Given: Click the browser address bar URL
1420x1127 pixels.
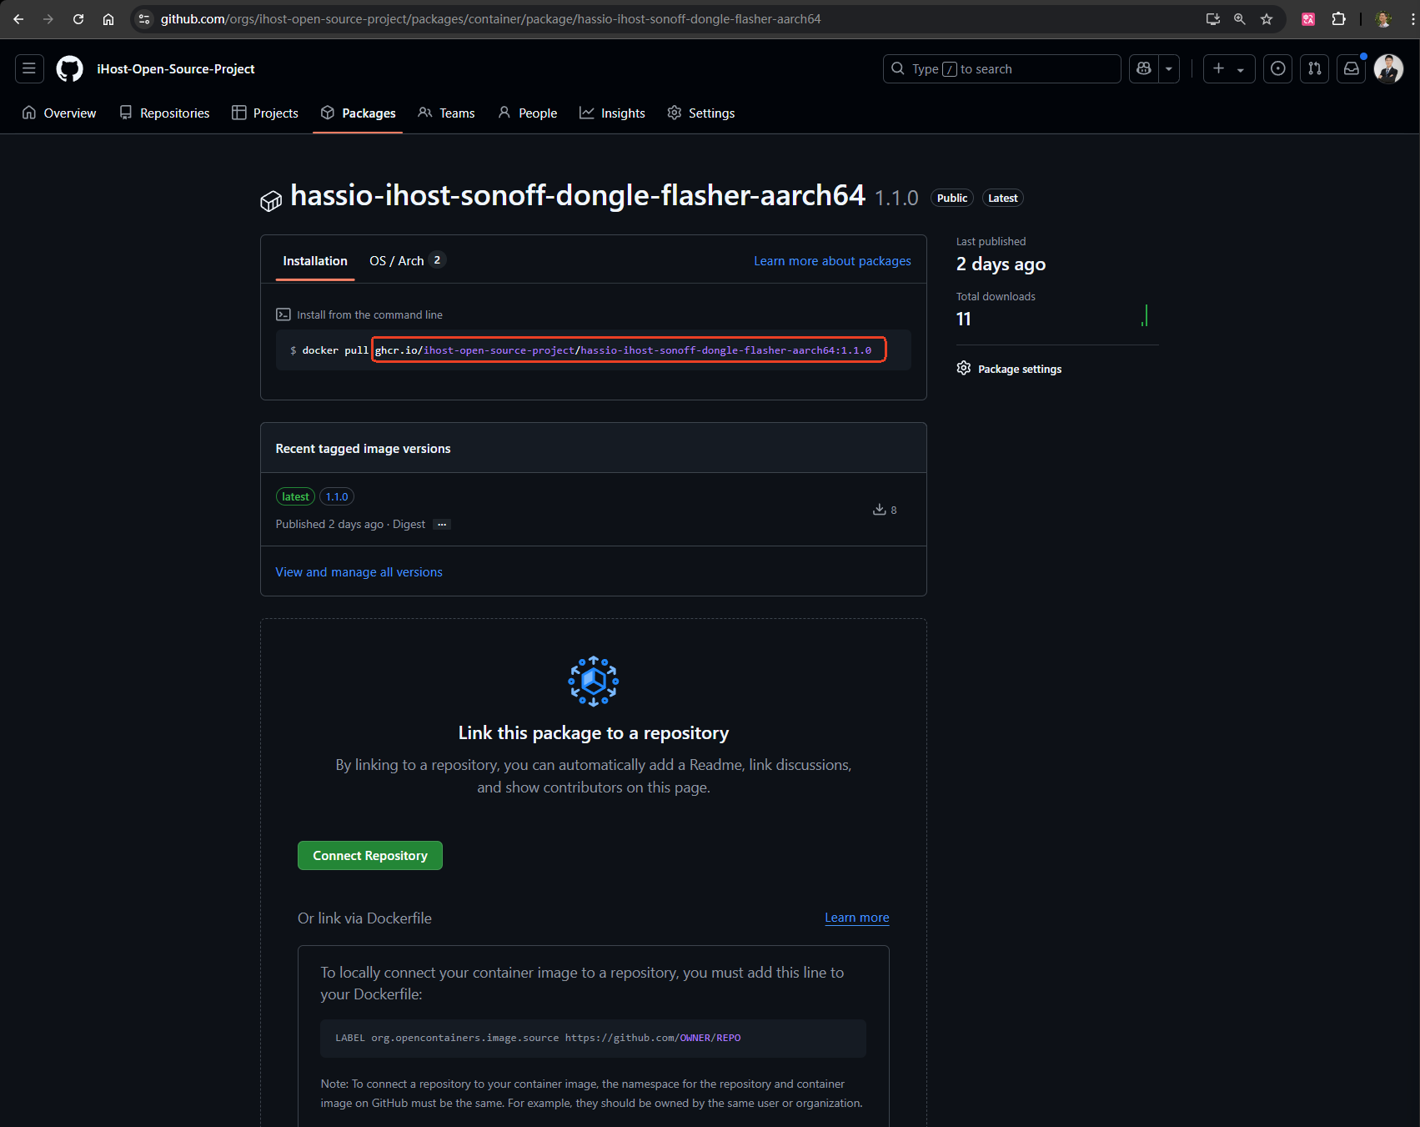Looking at the screenshot, I should point(490,19).
